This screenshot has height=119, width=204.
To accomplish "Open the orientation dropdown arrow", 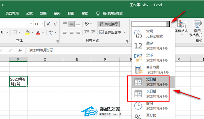I will [91, 24].
